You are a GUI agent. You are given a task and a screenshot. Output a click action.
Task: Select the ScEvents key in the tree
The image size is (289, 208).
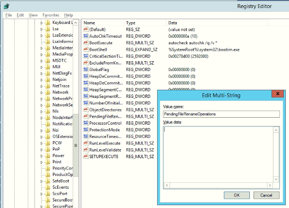point(60,187)
